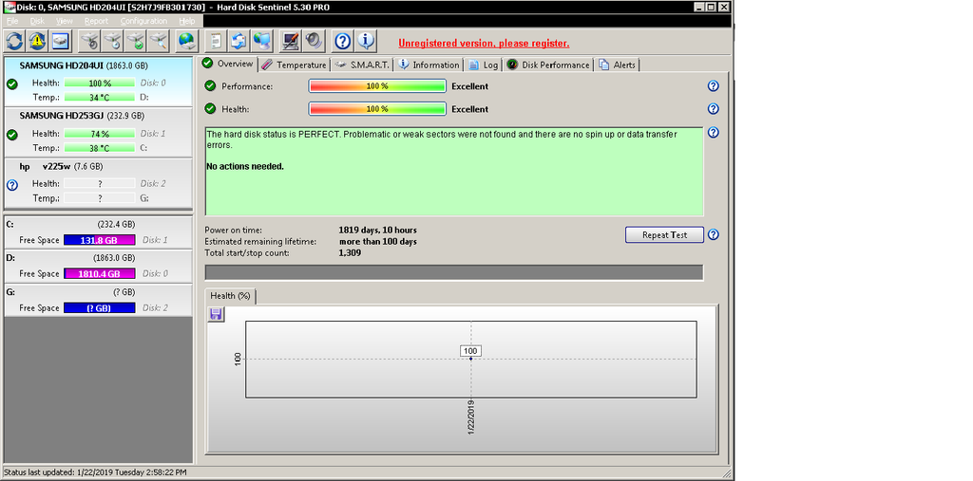Screen dimensions: 973x481
Task: Click the blue arrows refresh toolbar icon
Action: 15,42
